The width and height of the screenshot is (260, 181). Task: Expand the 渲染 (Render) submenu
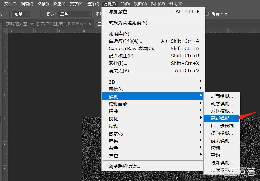(x=113, y=140)
